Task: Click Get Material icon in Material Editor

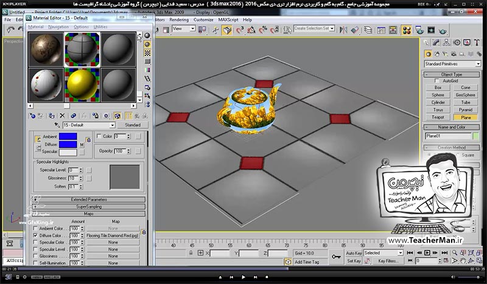Action: (32, 116)
